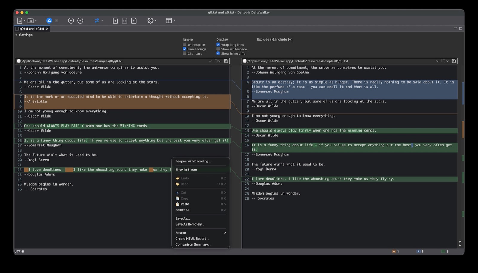The image size is (478, 273).
Task: Start a new file comparison
Action: pos(19,21)
